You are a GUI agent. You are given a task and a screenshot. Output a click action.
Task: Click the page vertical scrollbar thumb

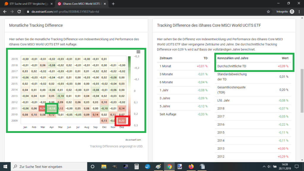(302, 91)
